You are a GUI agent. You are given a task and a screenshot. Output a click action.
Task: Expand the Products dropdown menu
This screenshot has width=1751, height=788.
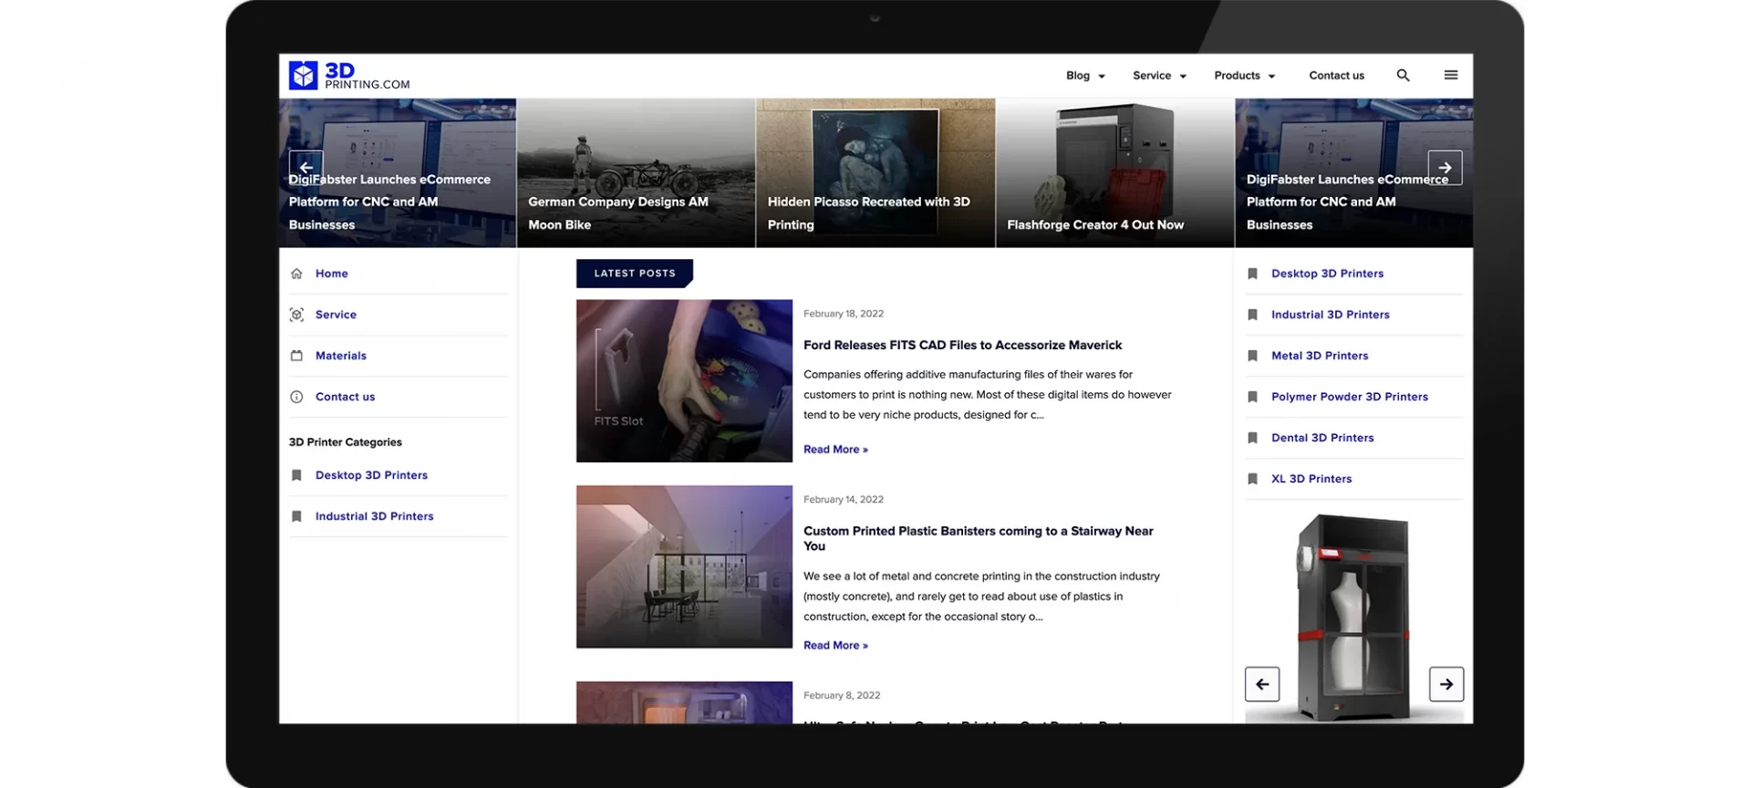[1244, 76]
